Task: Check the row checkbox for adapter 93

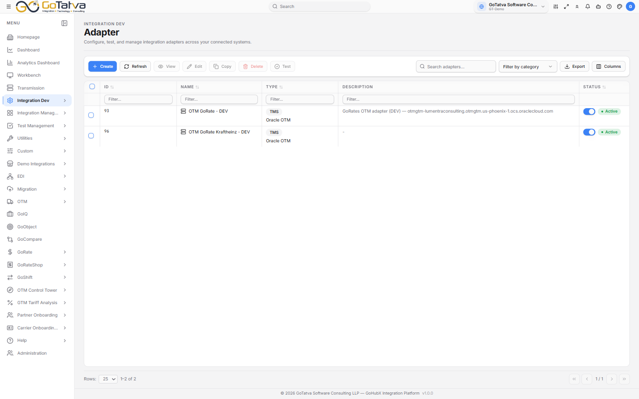Action: (x=91, y=115)
